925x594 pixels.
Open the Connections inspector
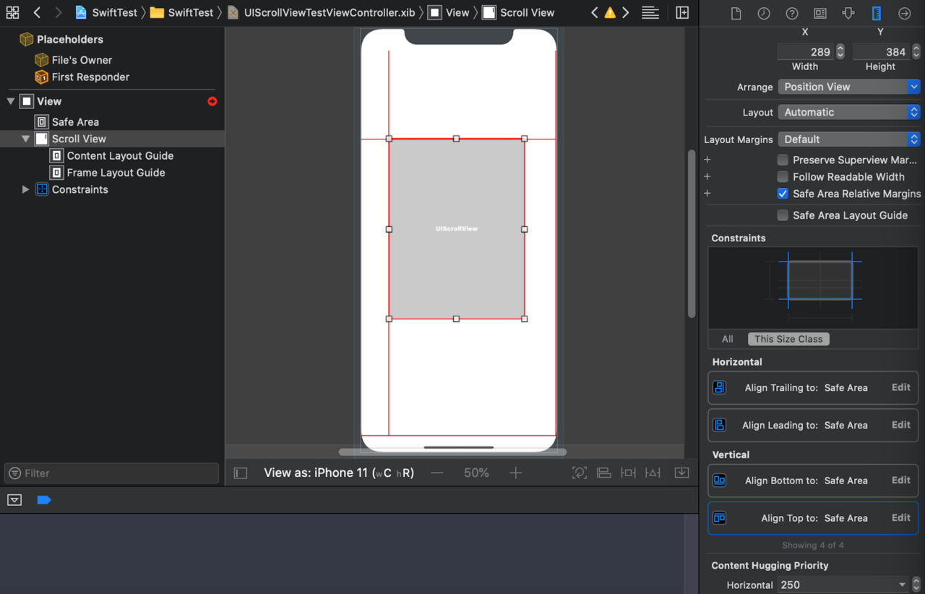point(903,13)
